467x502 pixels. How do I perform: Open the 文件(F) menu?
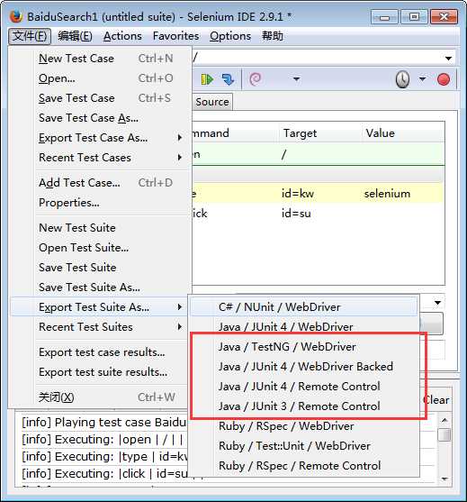[x=30, y=36]
